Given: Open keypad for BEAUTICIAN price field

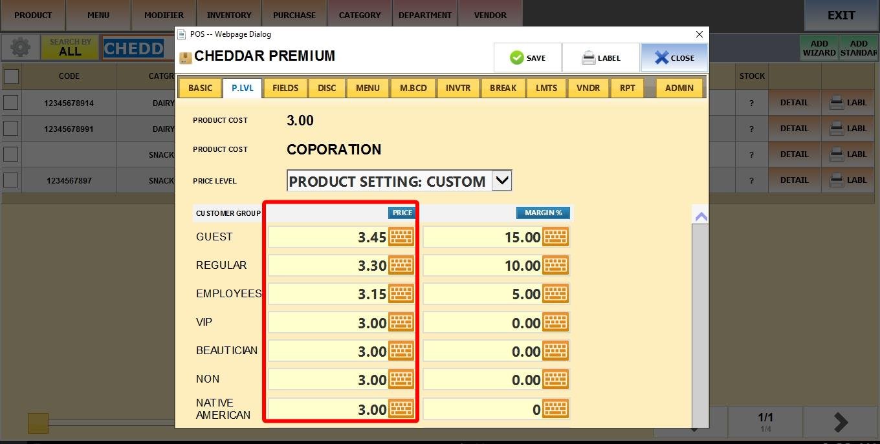Looking at the screenshot, I should tap(401, 351).
